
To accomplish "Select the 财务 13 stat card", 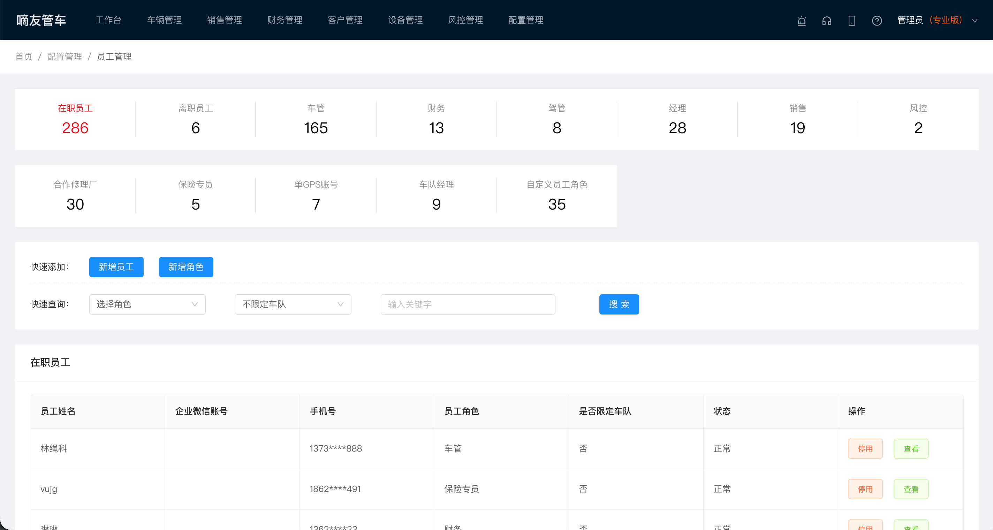I will point(437,120).
